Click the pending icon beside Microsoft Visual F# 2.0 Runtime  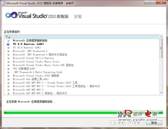point(8,58)
